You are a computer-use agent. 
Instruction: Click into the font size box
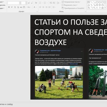(x=23, y=3)
